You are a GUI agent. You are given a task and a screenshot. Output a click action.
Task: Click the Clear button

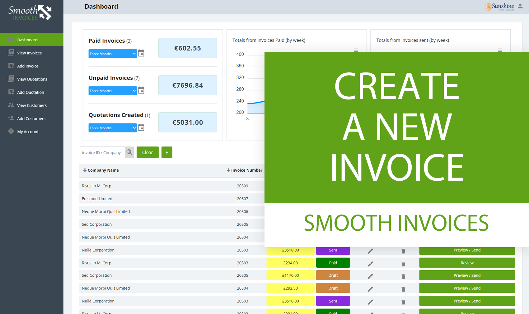pos(147,152)
